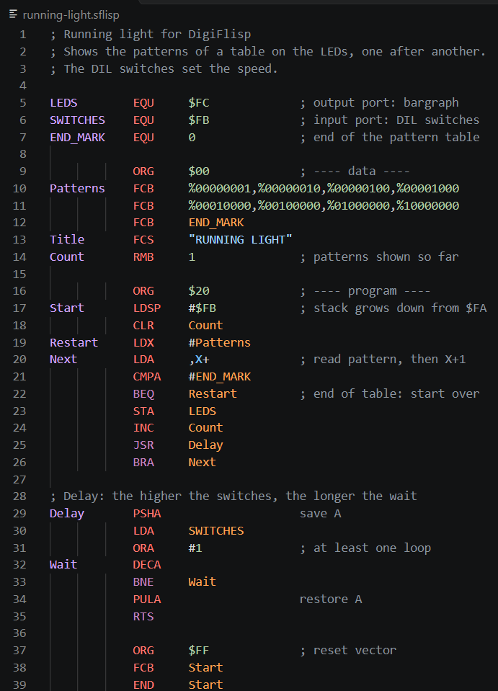498x691 pixels.
Task: Click the ,X+ operand
Action: click(x=199, y=360)
